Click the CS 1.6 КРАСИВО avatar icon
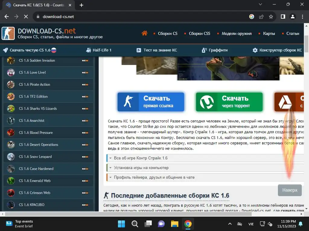The height and width of the screenshot is (231, 309). (11, 205)
